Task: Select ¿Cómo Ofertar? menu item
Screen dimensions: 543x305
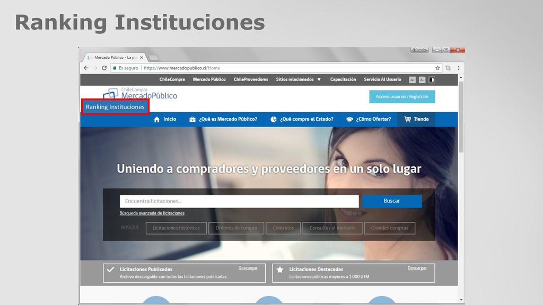Action: 369,119
